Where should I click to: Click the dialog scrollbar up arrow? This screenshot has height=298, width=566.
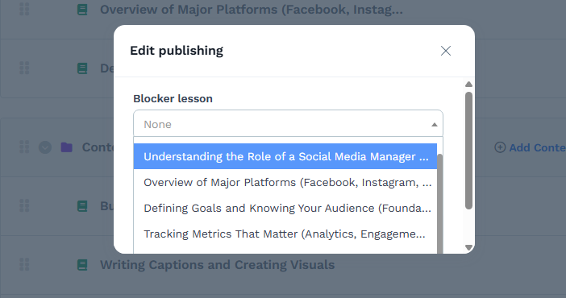coord(469,85)
